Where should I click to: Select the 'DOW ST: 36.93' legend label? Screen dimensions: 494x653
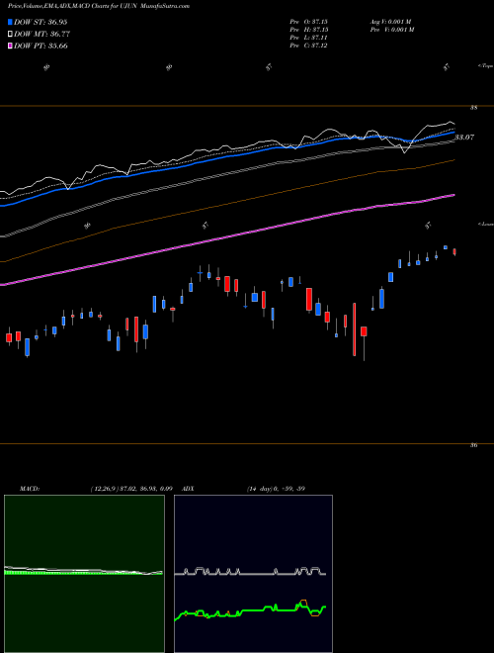coord(41,22)
